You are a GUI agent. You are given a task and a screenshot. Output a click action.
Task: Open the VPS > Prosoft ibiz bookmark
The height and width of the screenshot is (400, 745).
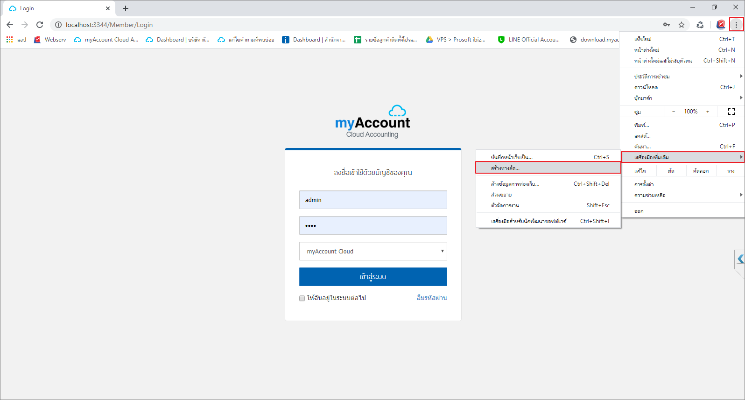click(456, 40)
